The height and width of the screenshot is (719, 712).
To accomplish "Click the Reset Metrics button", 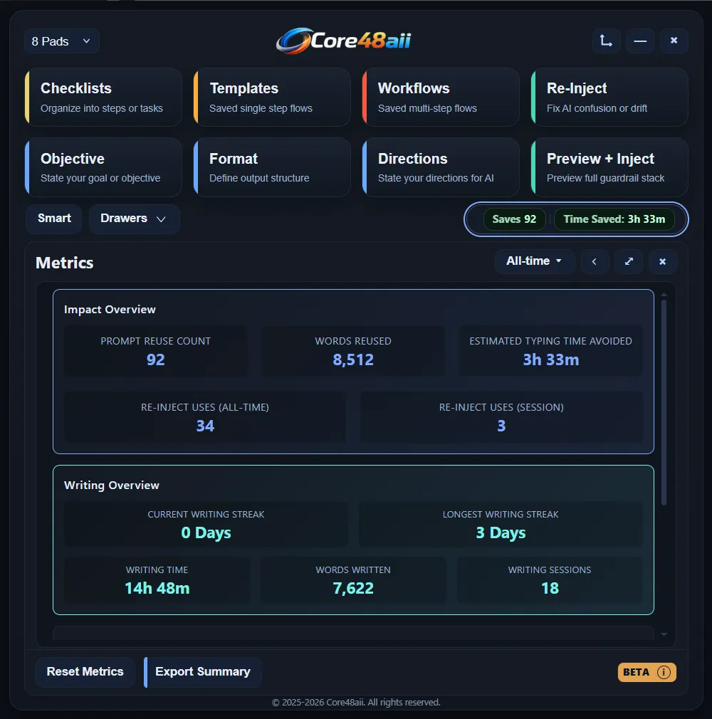I will [85, 672].
